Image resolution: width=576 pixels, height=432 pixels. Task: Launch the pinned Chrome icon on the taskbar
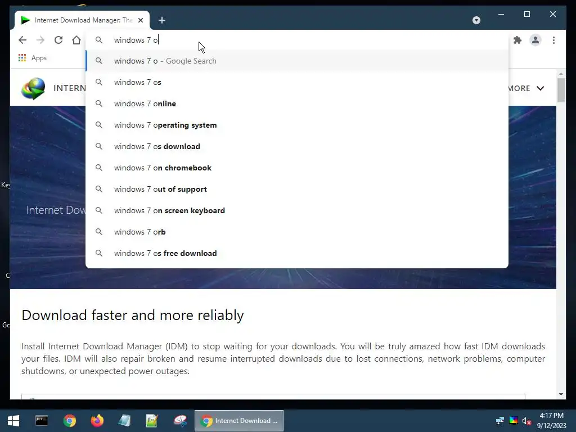coord(69,421)
